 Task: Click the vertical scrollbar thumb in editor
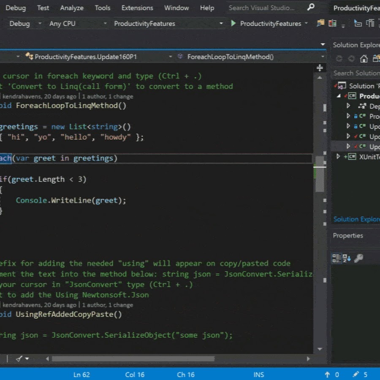pos(320,174)
